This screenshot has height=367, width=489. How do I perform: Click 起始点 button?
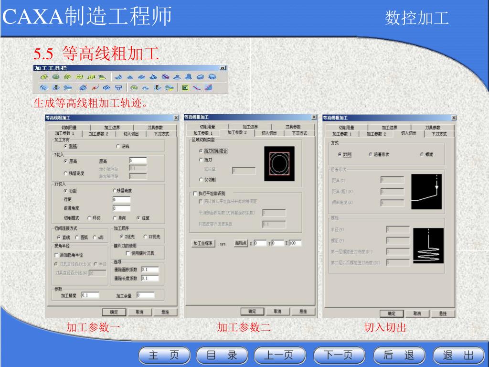pyautogui.click(x=241, y=243)
